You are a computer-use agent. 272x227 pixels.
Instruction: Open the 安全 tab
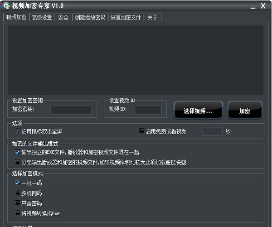pyautogui.click(x=63, y=18)
